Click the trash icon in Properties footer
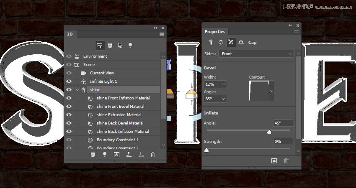Viewport: 356px width, 188px height. tap(286, 161)
